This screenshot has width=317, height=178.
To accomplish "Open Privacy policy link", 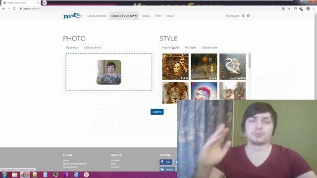I will coord(70,167).
